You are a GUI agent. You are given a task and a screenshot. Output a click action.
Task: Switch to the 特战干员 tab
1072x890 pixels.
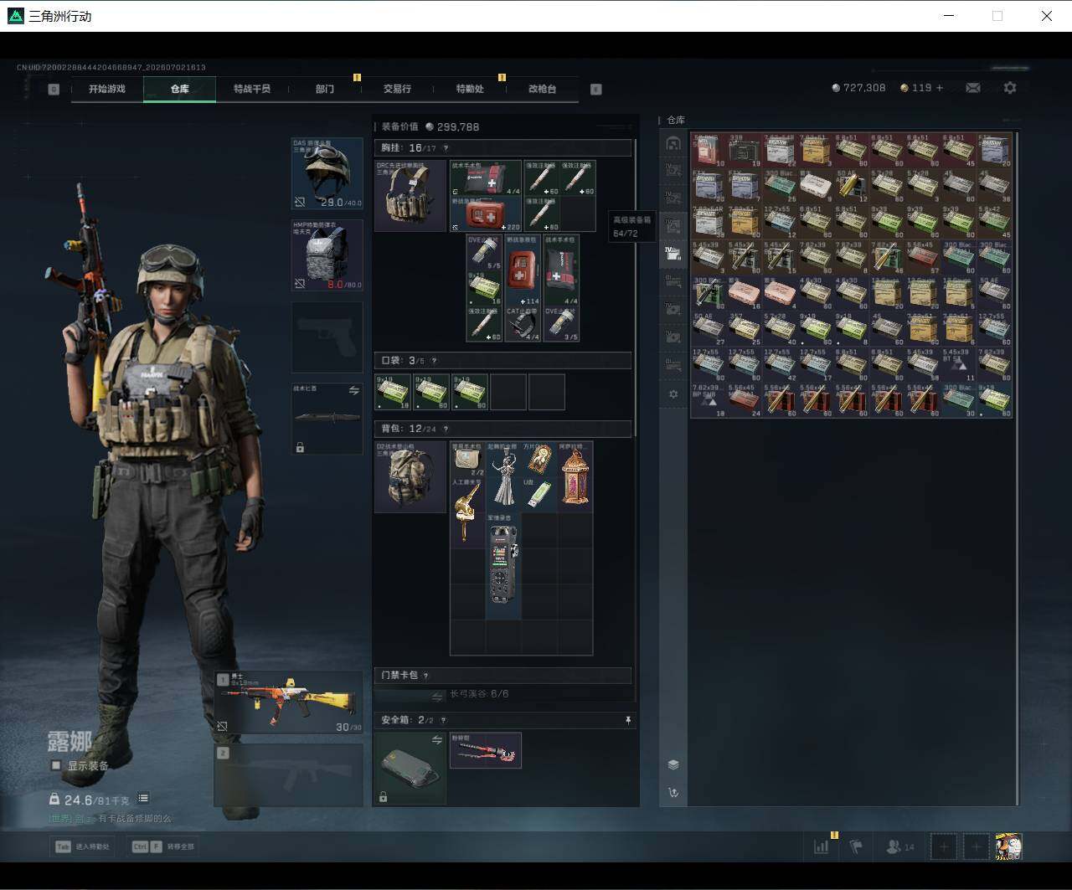pos(252,89)
